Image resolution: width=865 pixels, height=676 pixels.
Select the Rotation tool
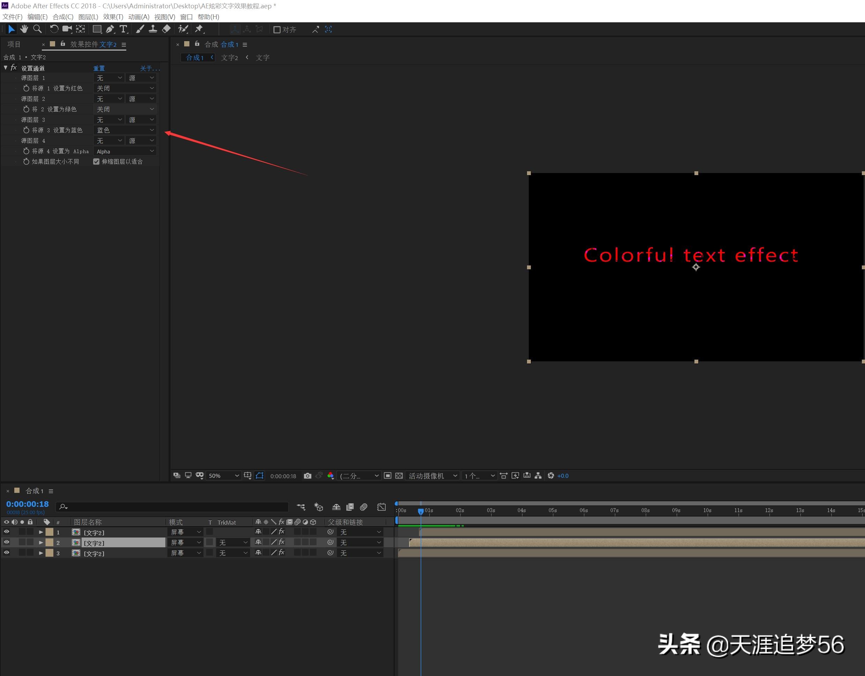click(x=54, y=29)
